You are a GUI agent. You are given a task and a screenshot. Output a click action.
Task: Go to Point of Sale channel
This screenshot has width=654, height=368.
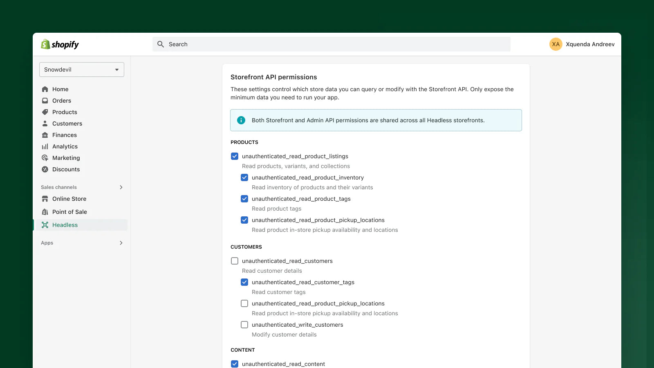coord(69,212)
